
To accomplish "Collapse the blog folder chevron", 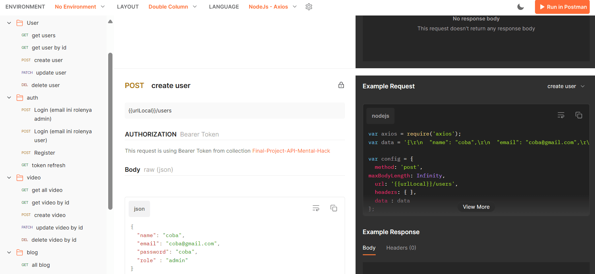I will [x=9, y=252].
